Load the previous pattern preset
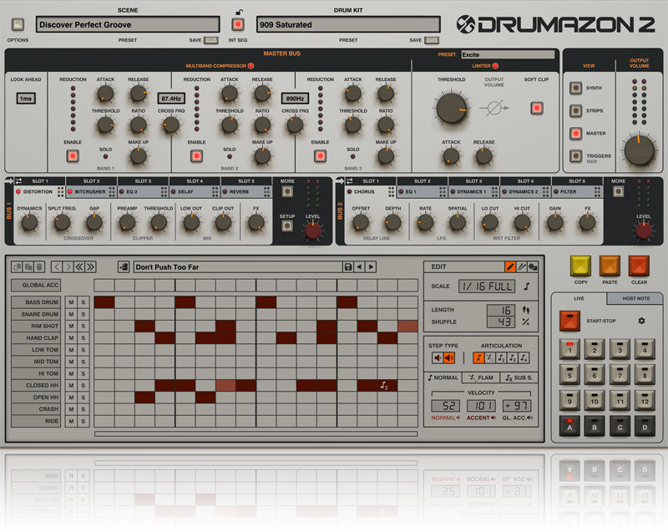This screenshot has height=532, width=668. (x=360, y=267)
